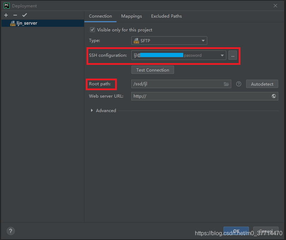The width and height of the screenshot is (286, 240).
Task: Click the question mark help button at bottom
Action: 11,231
